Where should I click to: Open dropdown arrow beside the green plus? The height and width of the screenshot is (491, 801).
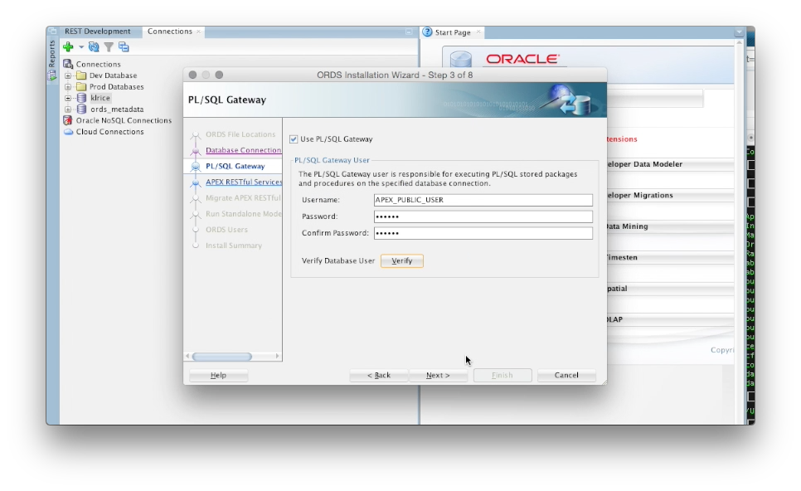coord(80,47)
